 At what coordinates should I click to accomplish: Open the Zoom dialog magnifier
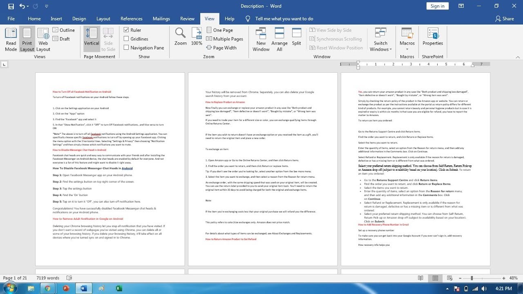(181, 36)
